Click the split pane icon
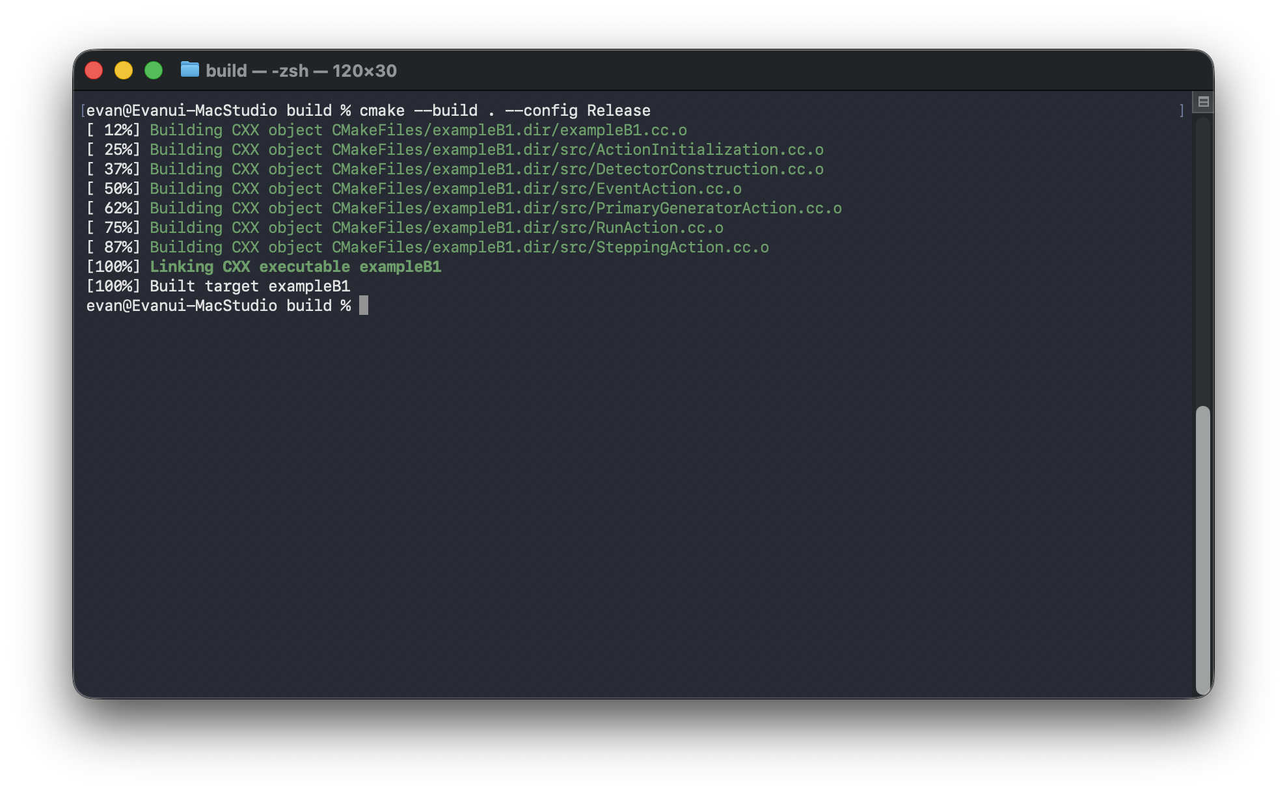1287x795 pixels. [x=1203, y=101]
